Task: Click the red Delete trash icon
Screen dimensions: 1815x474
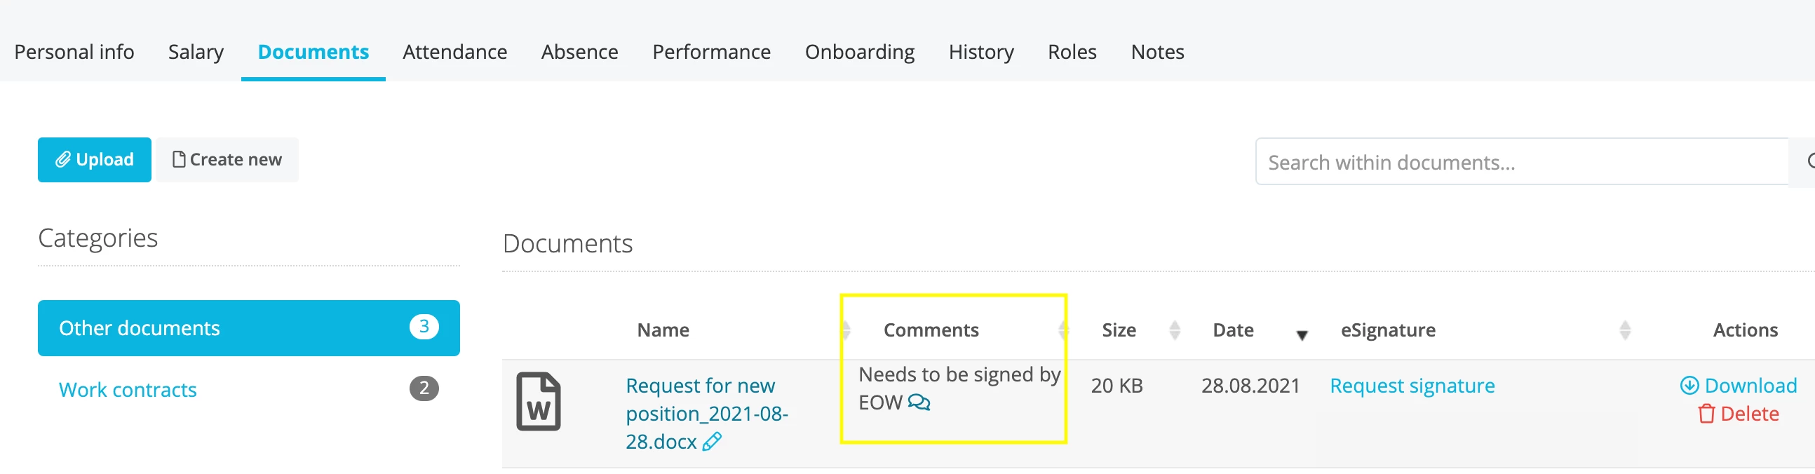Action: pyautogui.click(x=1706, y=414)
